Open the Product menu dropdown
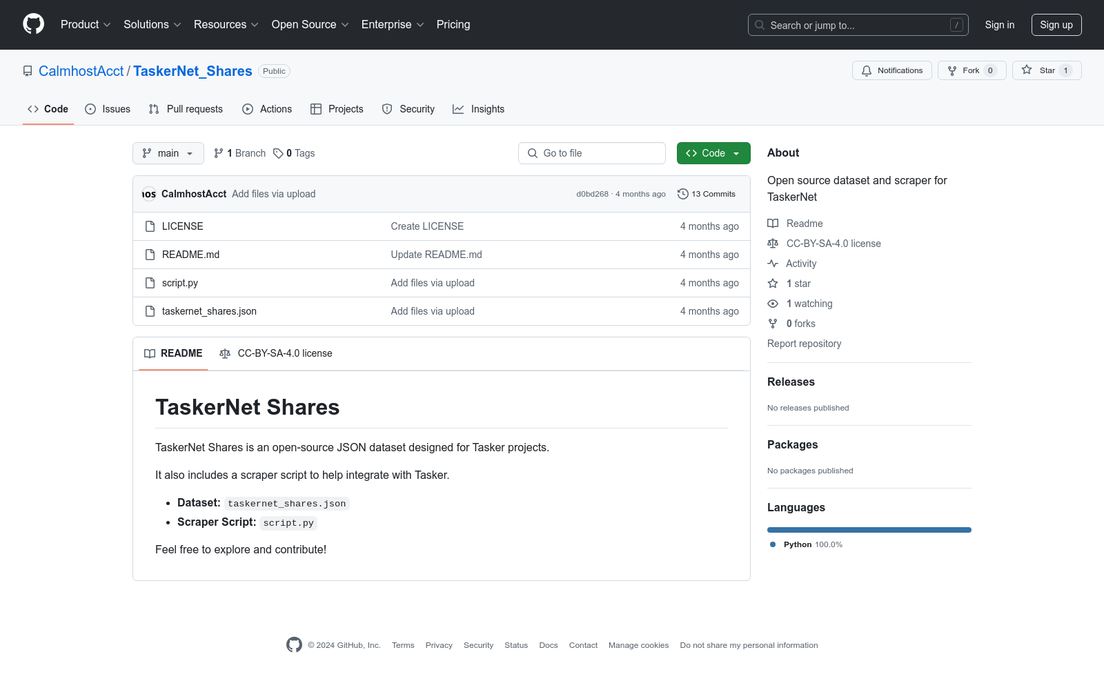The image size is (1104, 690). coord(86,24)
